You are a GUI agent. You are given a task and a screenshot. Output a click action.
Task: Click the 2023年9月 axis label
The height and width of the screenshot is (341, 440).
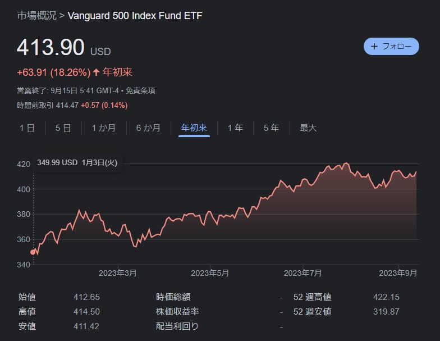(x=398, y=273)
